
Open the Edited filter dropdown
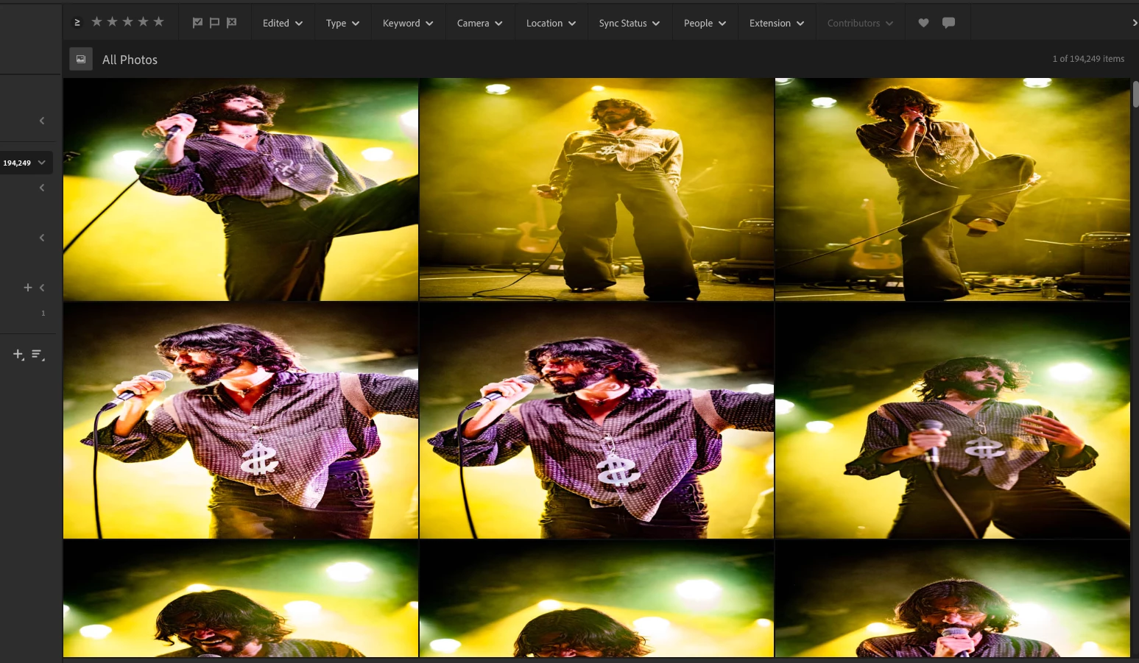coord(283,23)
